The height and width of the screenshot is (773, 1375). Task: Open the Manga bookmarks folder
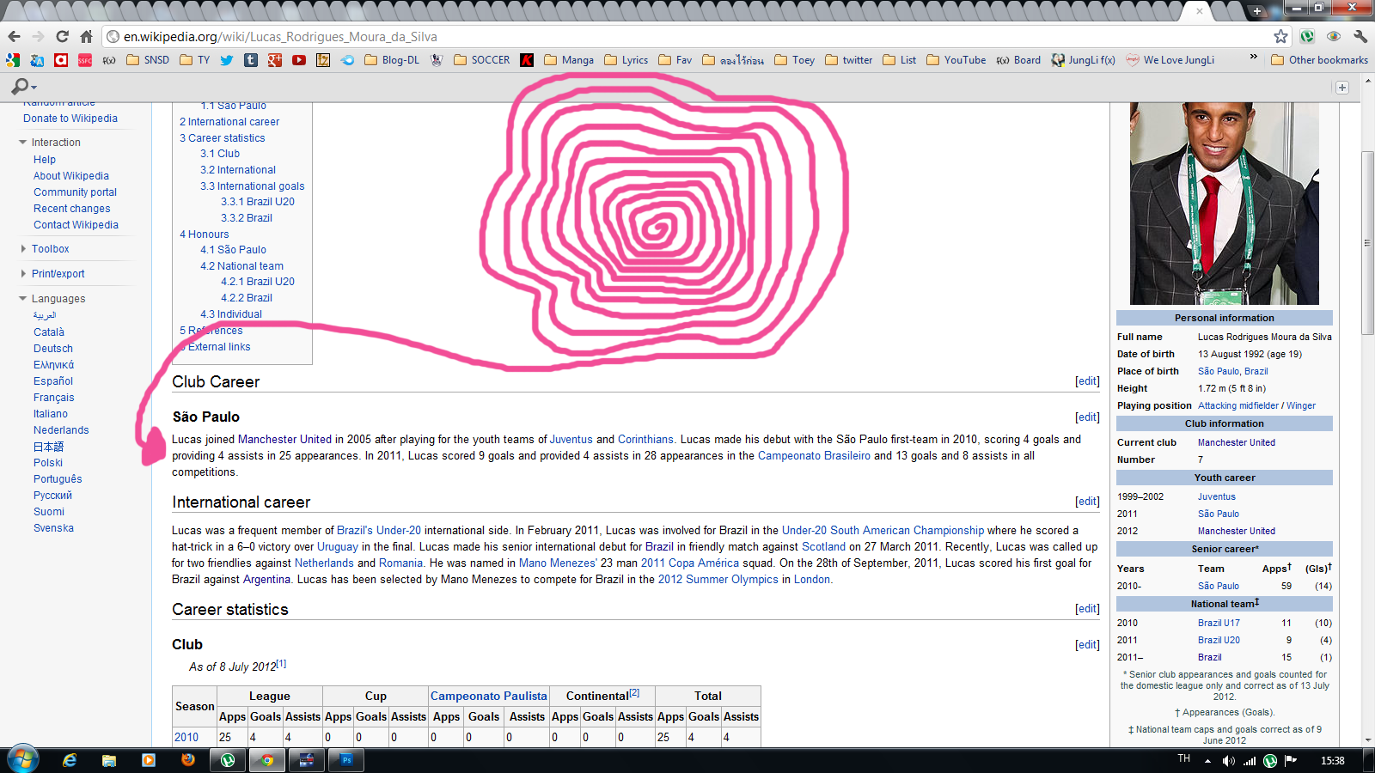[568, 60]
